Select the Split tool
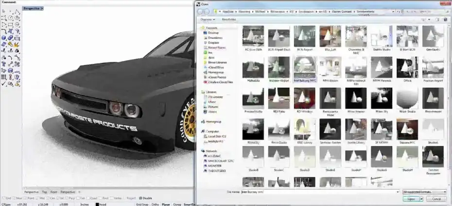This screenshot has height=206, width=452. (x=10, y=51)
